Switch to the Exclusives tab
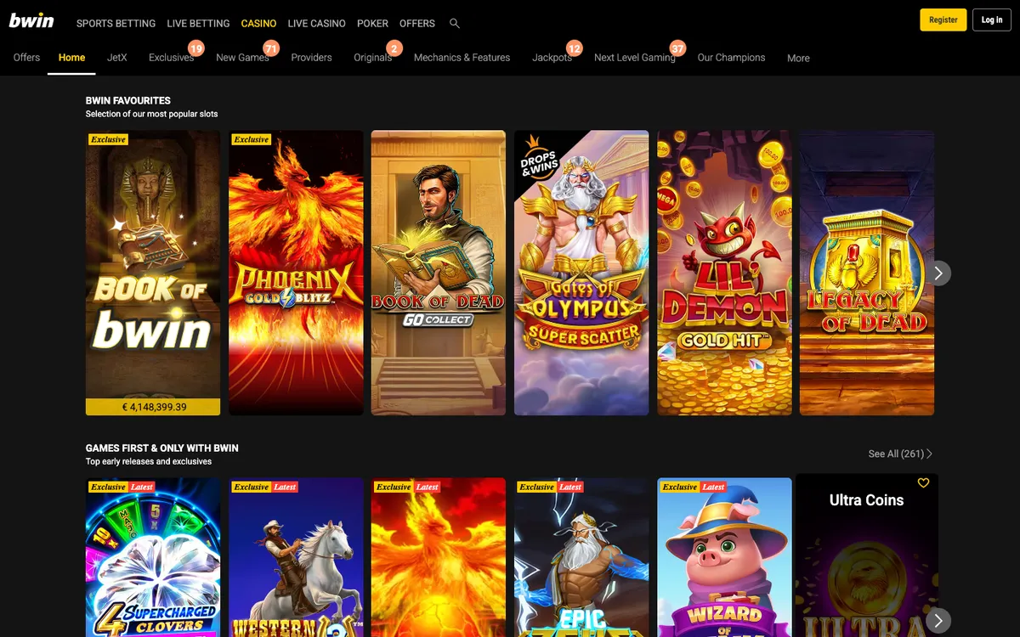The image size is (1020, 637). (x=171, y=58)
